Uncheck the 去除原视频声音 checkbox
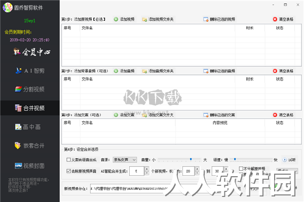Viewport: 304px width, 202px height. (68, 171)
